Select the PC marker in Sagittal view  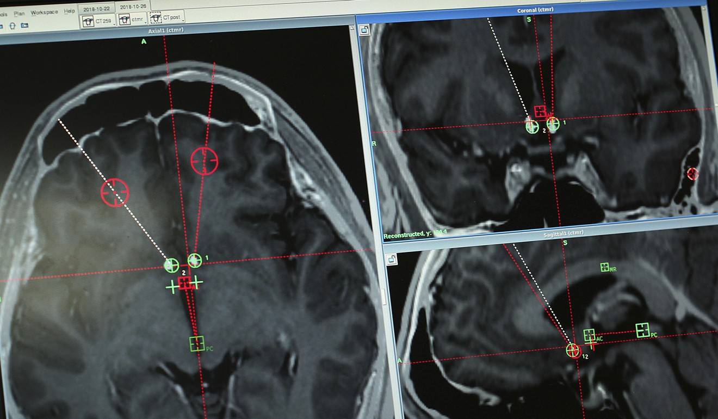[643, 330]
